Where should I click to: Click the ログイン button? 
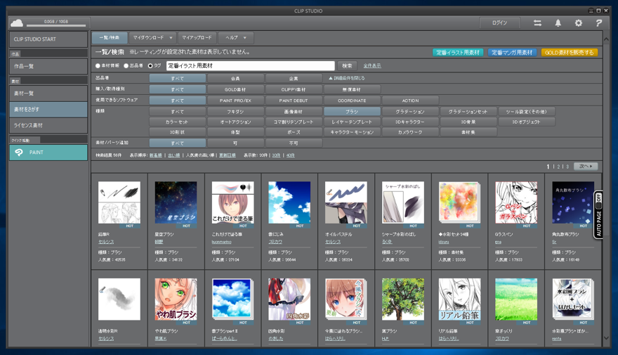pos(499,23)
